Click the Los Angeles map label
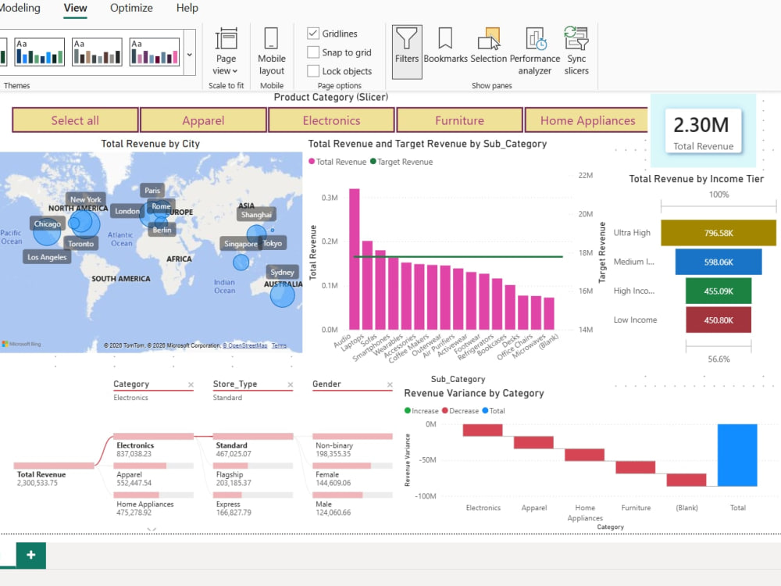The width and height of the screenshot is (781, 586). point(47,257)
